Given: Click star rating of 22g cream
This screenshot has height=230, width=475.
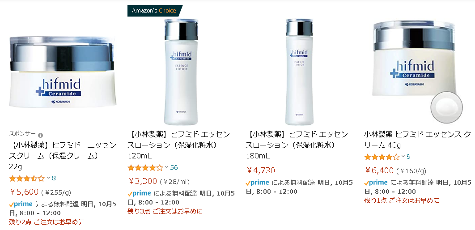Looking at the screenshot, I should [x=27, y=178].
